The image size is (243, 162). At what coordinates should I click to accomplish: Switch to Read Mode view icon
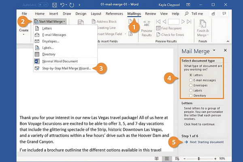(x=157, y=158)
